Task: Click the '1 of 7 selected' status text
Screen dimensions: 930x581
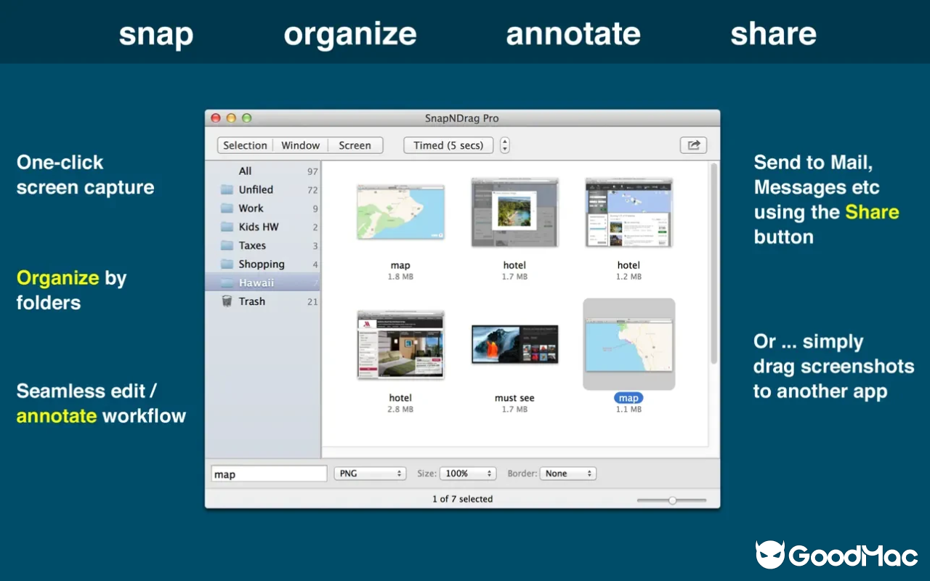Action: (x=462, y=499)
